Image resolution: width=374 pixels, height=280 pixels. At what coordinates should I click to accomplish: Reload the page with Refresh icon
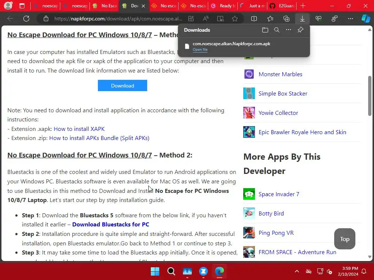coord(26,19)
